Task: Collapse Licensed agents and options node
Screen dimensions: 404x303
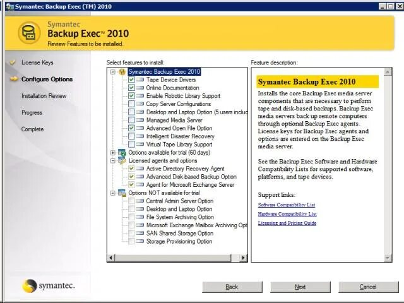Action: tap(112, 160)
